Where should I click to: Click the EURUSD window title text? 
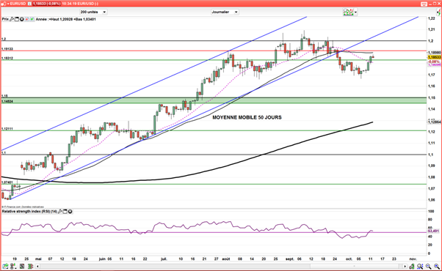tap(18, 4)
